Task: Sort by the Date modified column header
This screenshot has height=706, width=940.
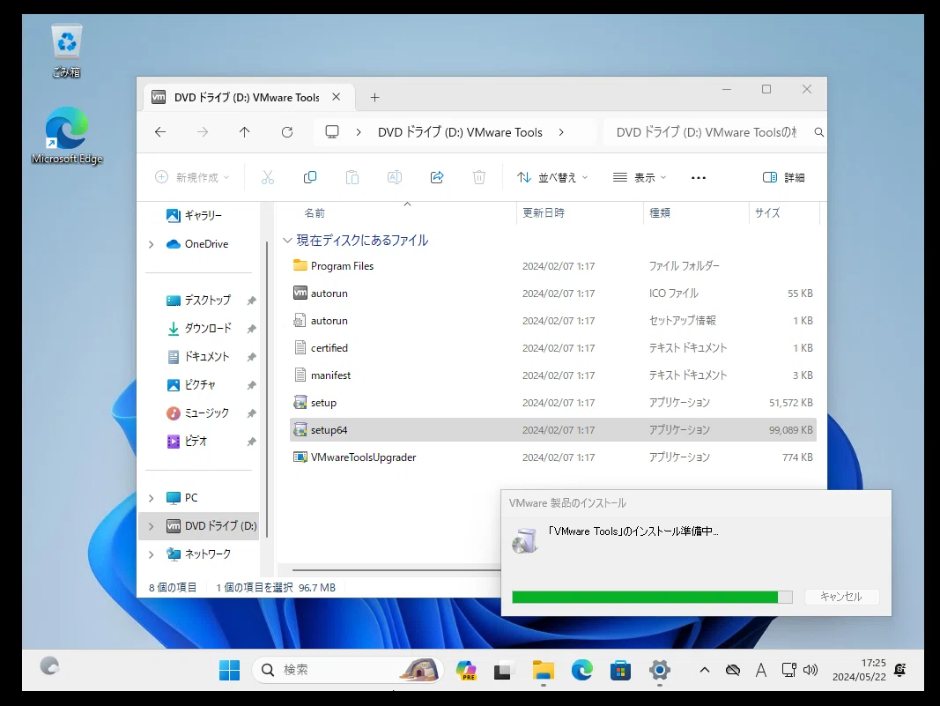Action: 579,213
